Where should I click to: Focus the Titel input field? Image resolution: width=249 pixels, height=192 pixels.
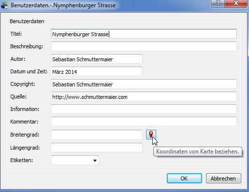click(144, 34)
